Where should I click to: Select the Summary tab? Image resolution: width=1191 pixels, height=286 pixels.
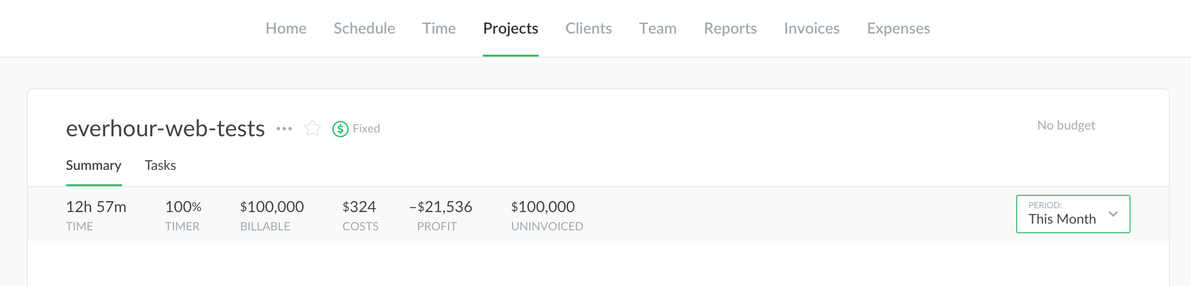click(x=94, y=166)
